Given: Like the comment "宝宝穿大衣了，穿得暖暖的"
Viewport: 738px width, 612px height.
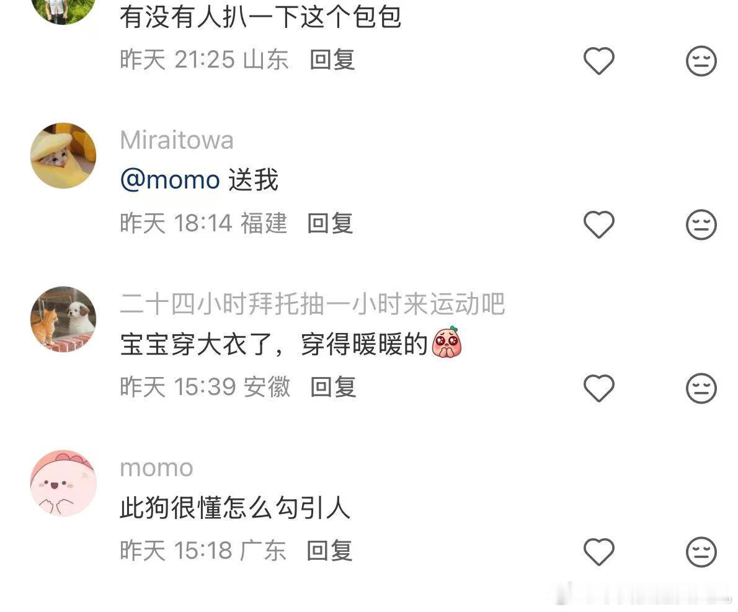Looking at the screenshot, I should point(598,388).
